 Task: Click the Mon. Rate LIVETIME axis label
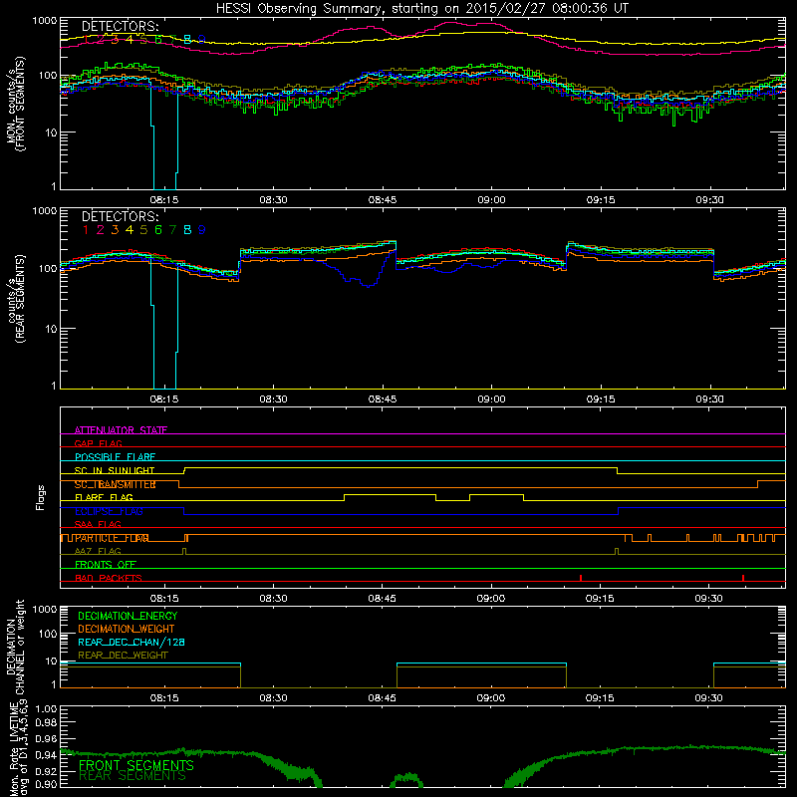pyautogui.click(x=16, y=750)
